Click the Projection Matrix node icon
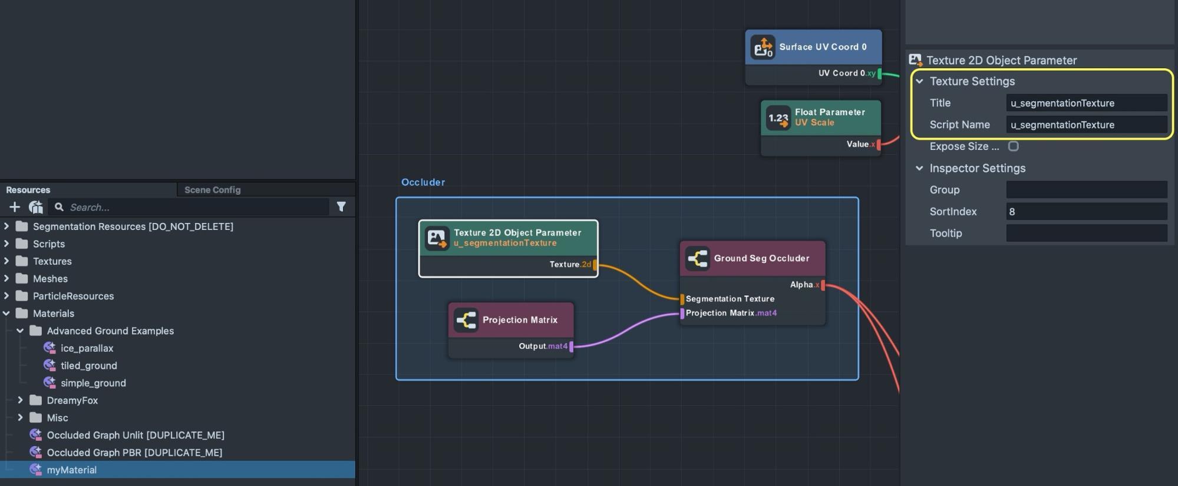Screen dimensions: 1178x486 466,320
